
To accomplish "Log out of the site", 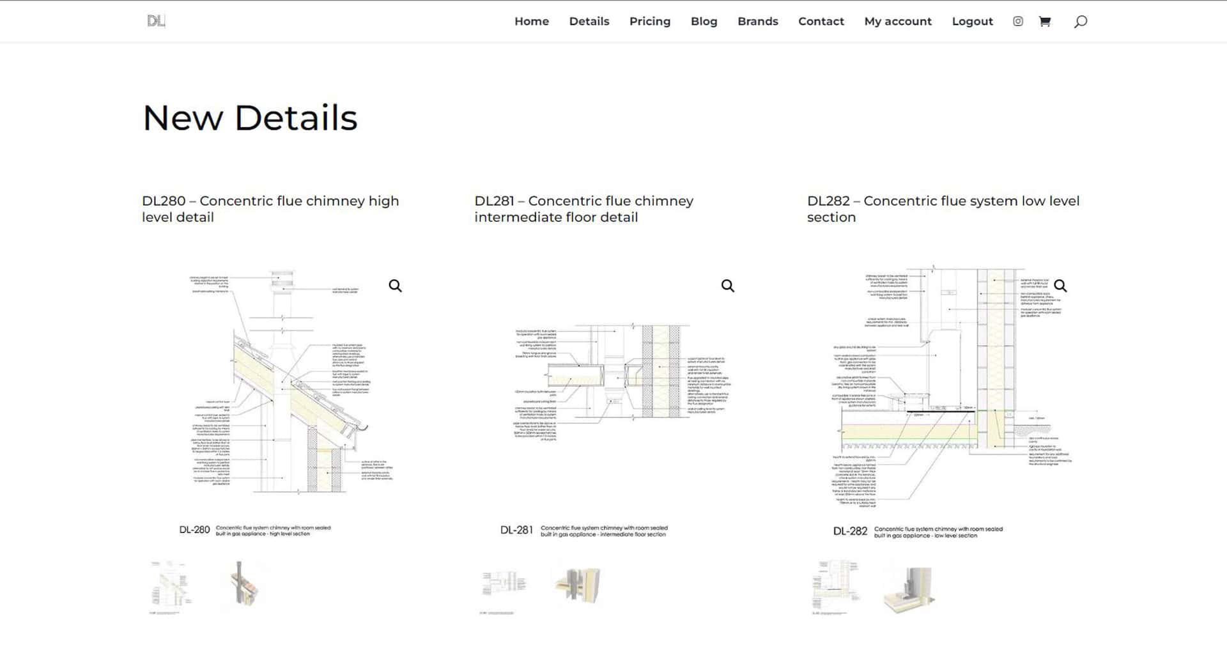I will pos(972,21).
